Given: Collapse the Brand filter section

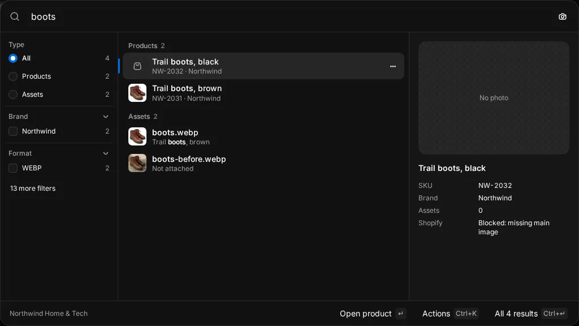Looking at the screenshot, I should coord(106,117).
